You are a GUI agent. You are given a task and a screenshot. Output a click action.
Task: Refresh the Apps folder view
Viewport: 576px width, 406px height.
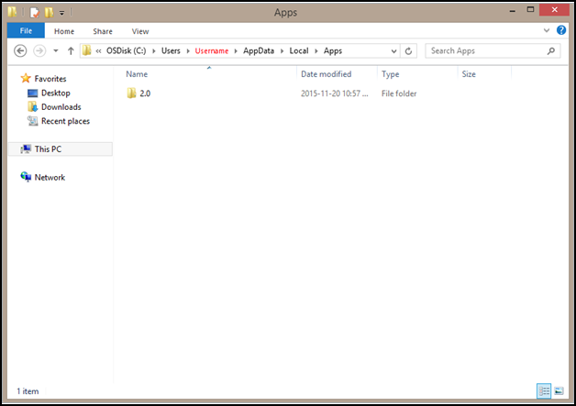click(x=408, y=51)
